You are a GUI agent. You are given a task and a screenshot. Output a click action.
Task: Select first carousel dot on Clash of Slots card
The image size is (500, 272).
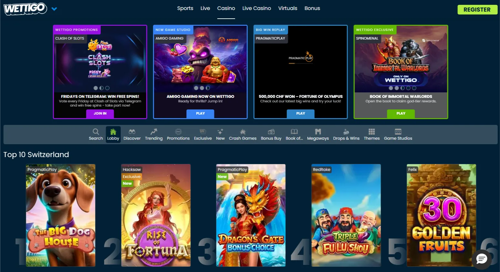click(x=96, y=88)
